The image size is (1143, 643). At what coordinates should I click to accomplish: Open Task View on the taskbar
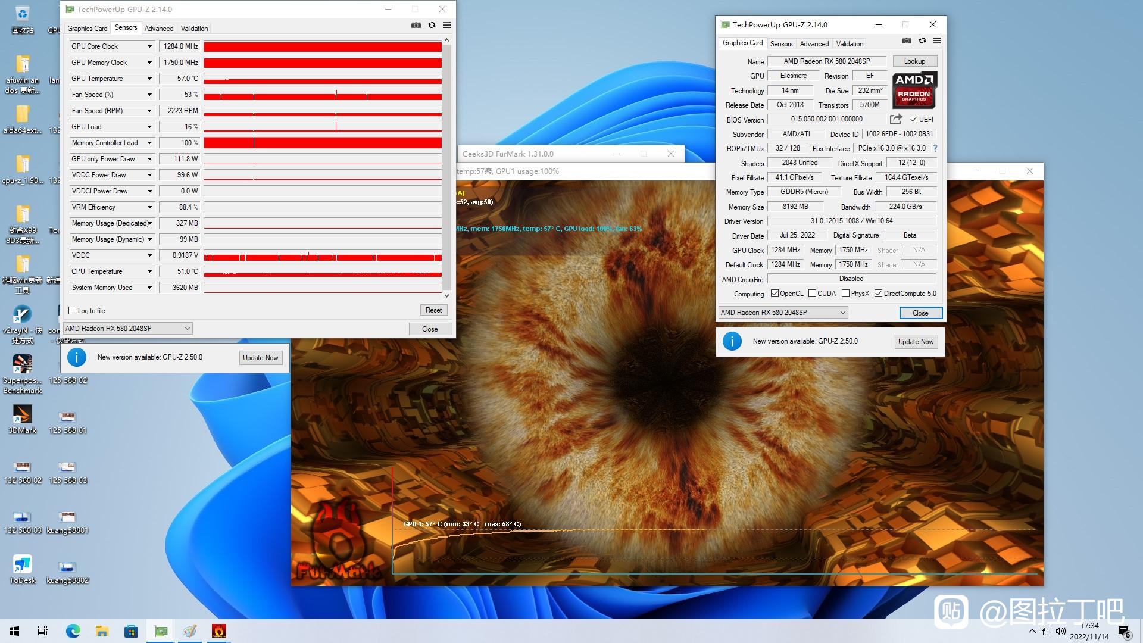coord(43,631)
